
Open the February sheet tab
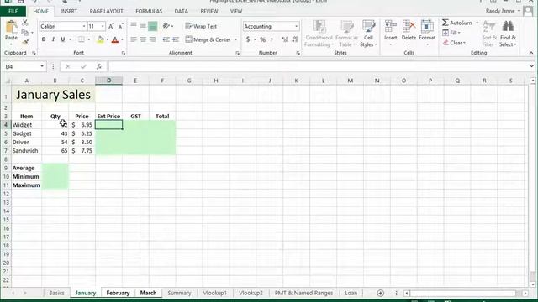[118, 293]
